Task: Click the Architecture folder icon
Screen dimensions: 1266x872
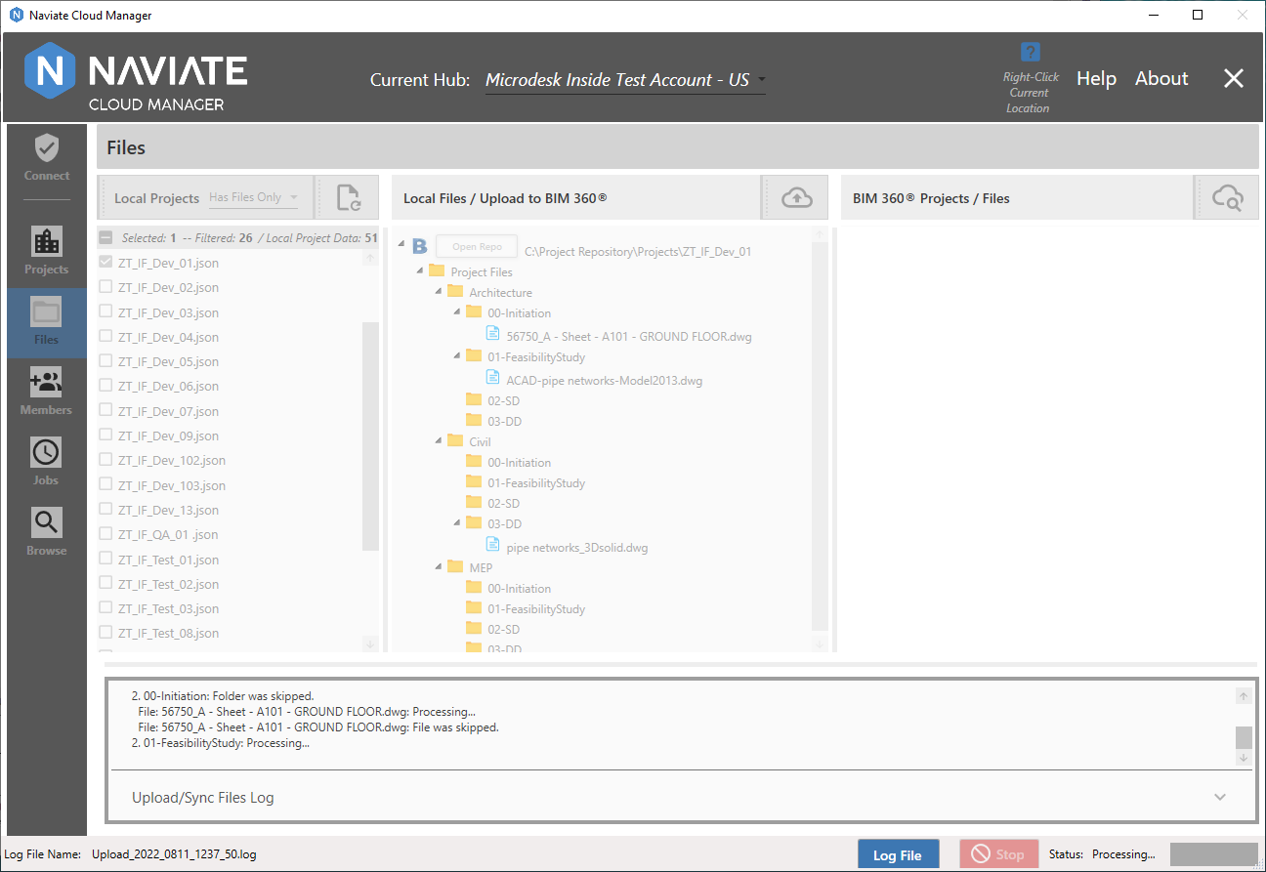Action: point(454,291)
